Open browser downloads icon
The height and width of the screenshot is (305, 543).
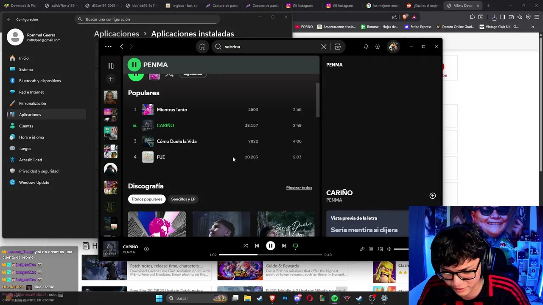[494, 17]
